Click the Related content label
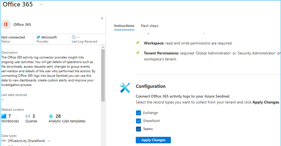The image size is (281, 146). 13,109
